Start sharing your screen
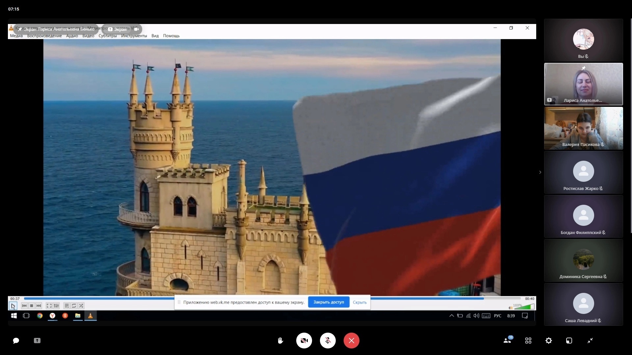 click(x=37, y=341)
